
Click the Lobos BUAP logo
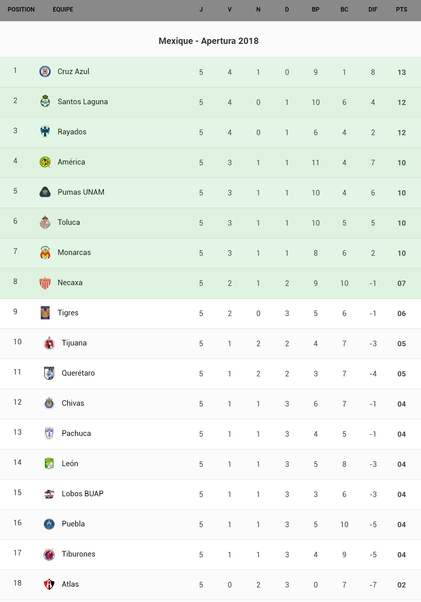pyautogui.click(x=49, y=494)
